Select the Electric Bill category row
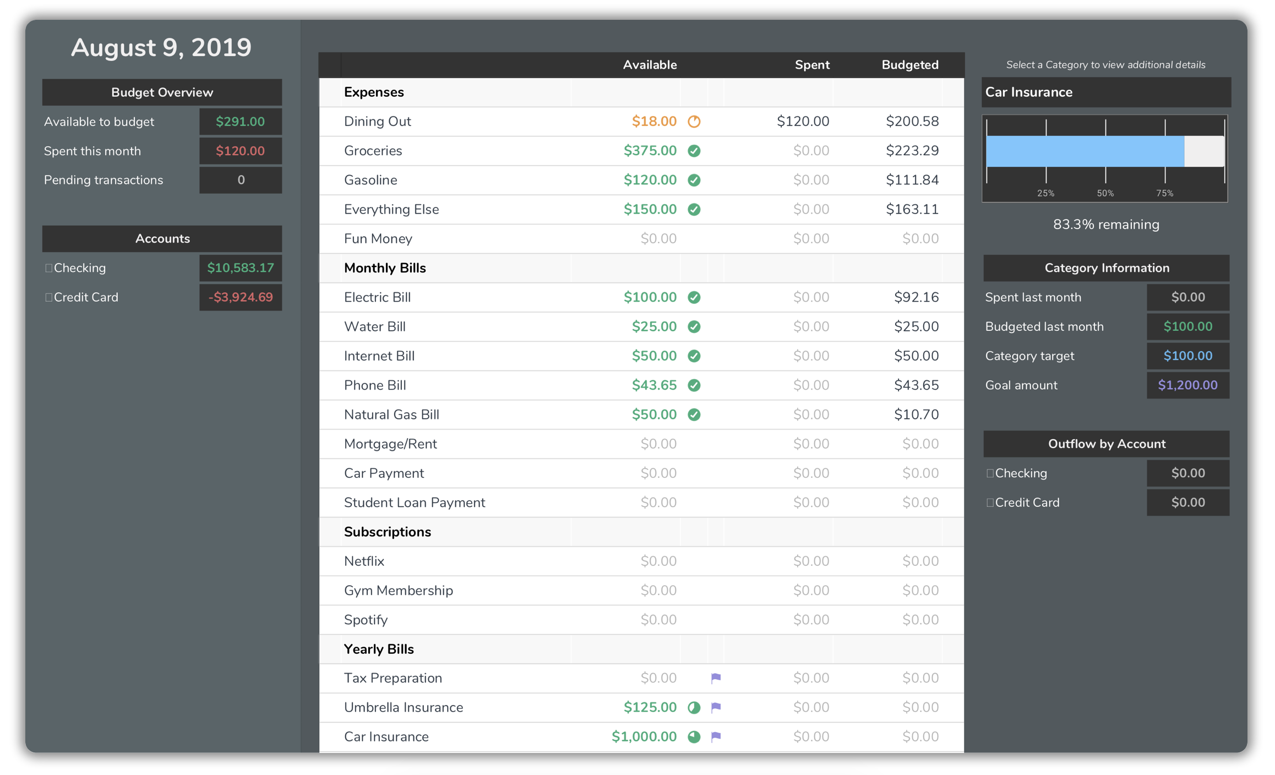Image resolution: width=1275 pixels, height=775 pixels. [x=378, y=297]
